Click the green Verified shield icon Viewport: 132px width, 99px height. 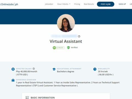tap(68, 48)
